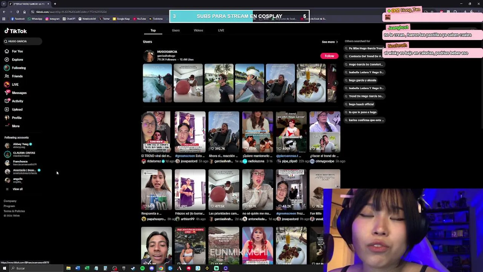Go back in browser history
Screen dimensions: 483x272
click(4, 12)
